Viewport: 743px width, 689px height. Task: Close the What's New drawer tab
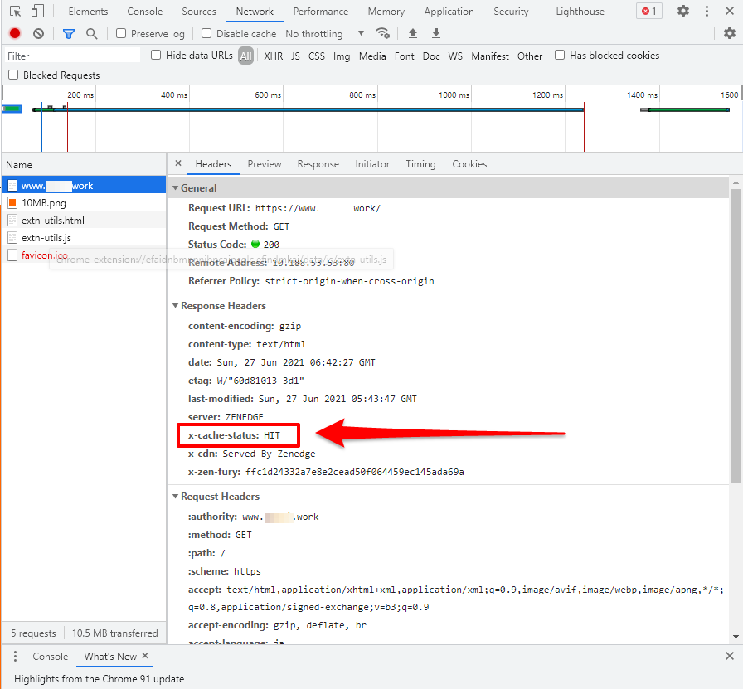tap(145, 656)
